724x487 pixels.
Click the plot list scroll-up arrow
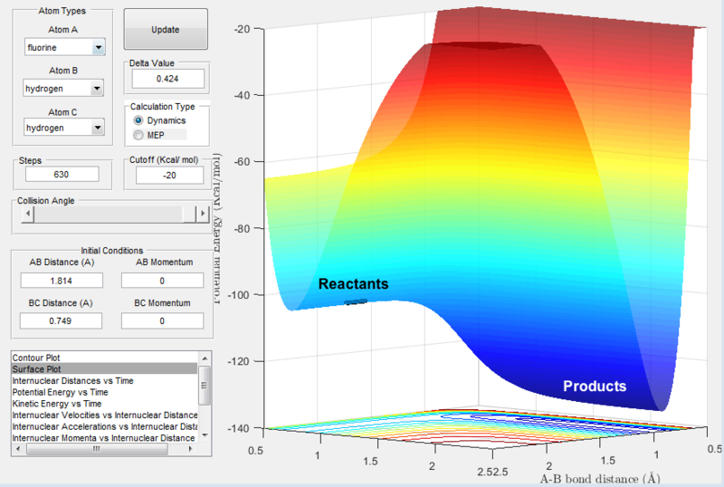coord(205,358)
